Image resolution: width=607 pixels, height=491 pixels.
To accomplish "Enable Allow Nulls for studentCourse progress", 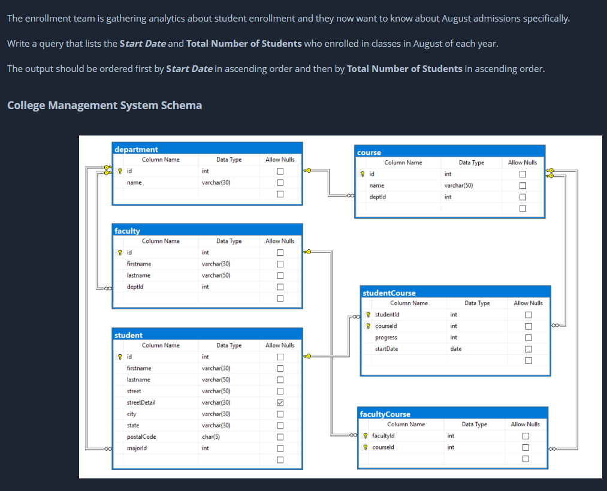I will coord(528,337).
